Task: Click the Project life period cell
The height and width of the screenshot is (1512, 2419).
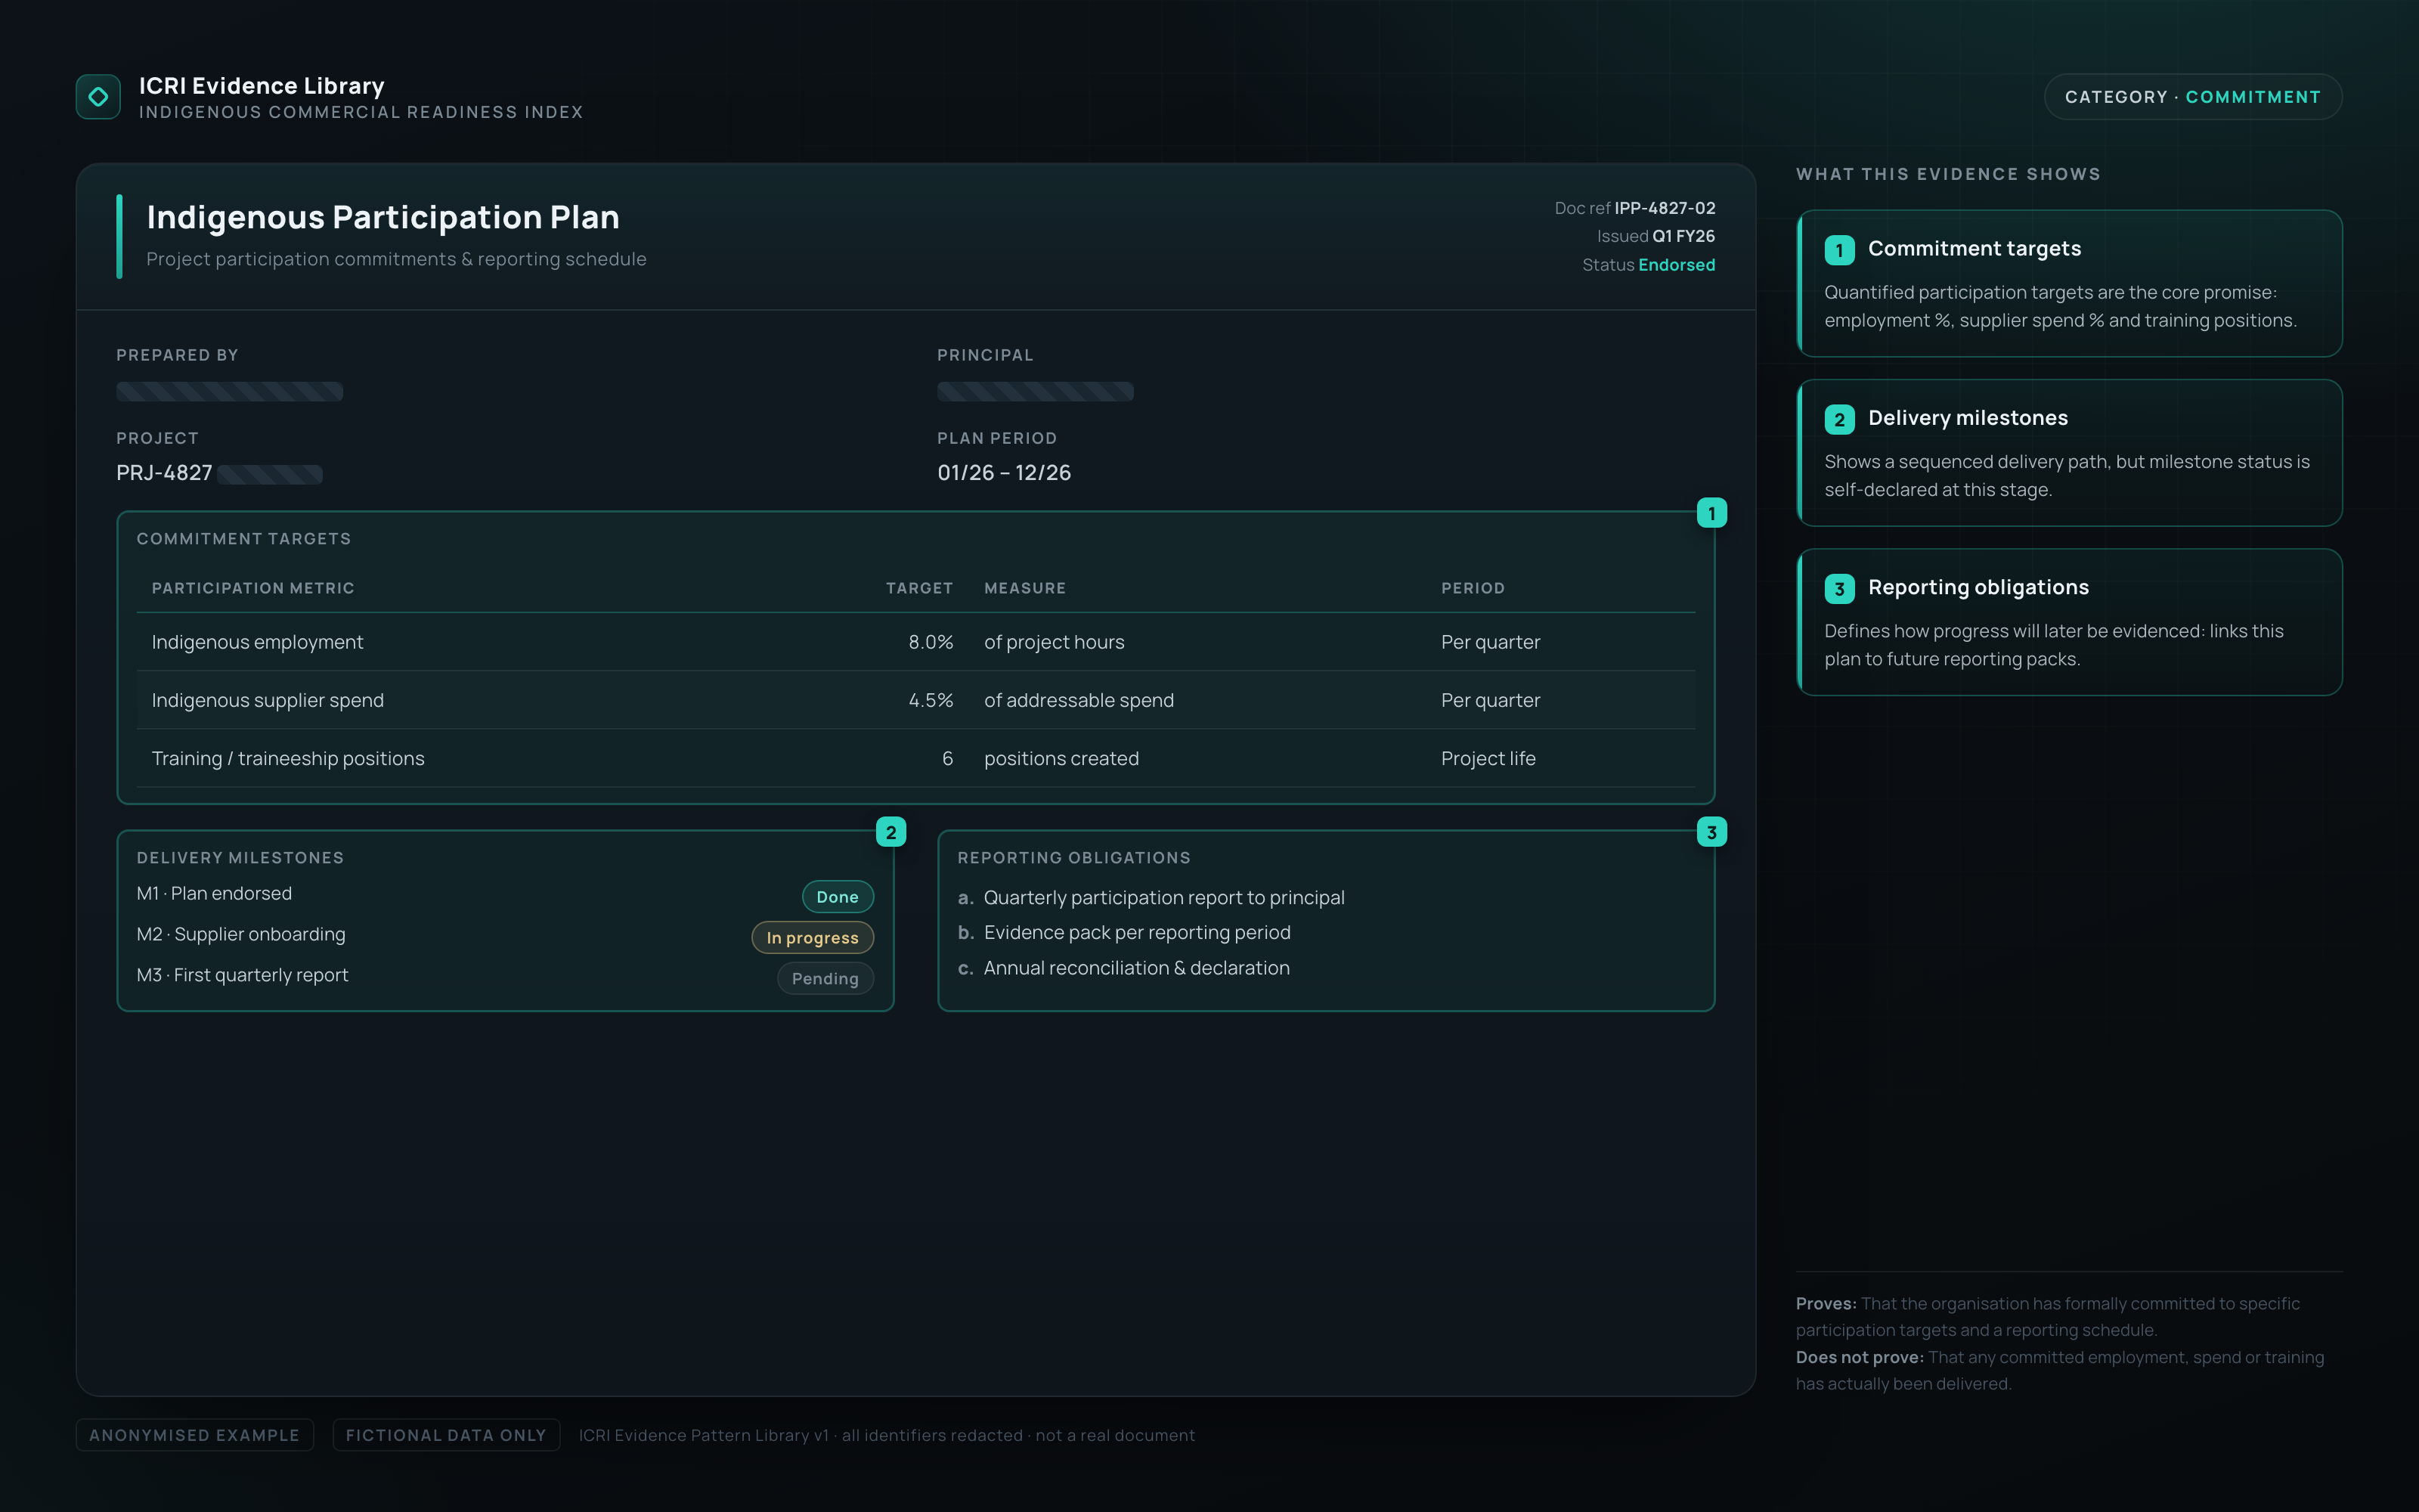Action: [1488, 758]
